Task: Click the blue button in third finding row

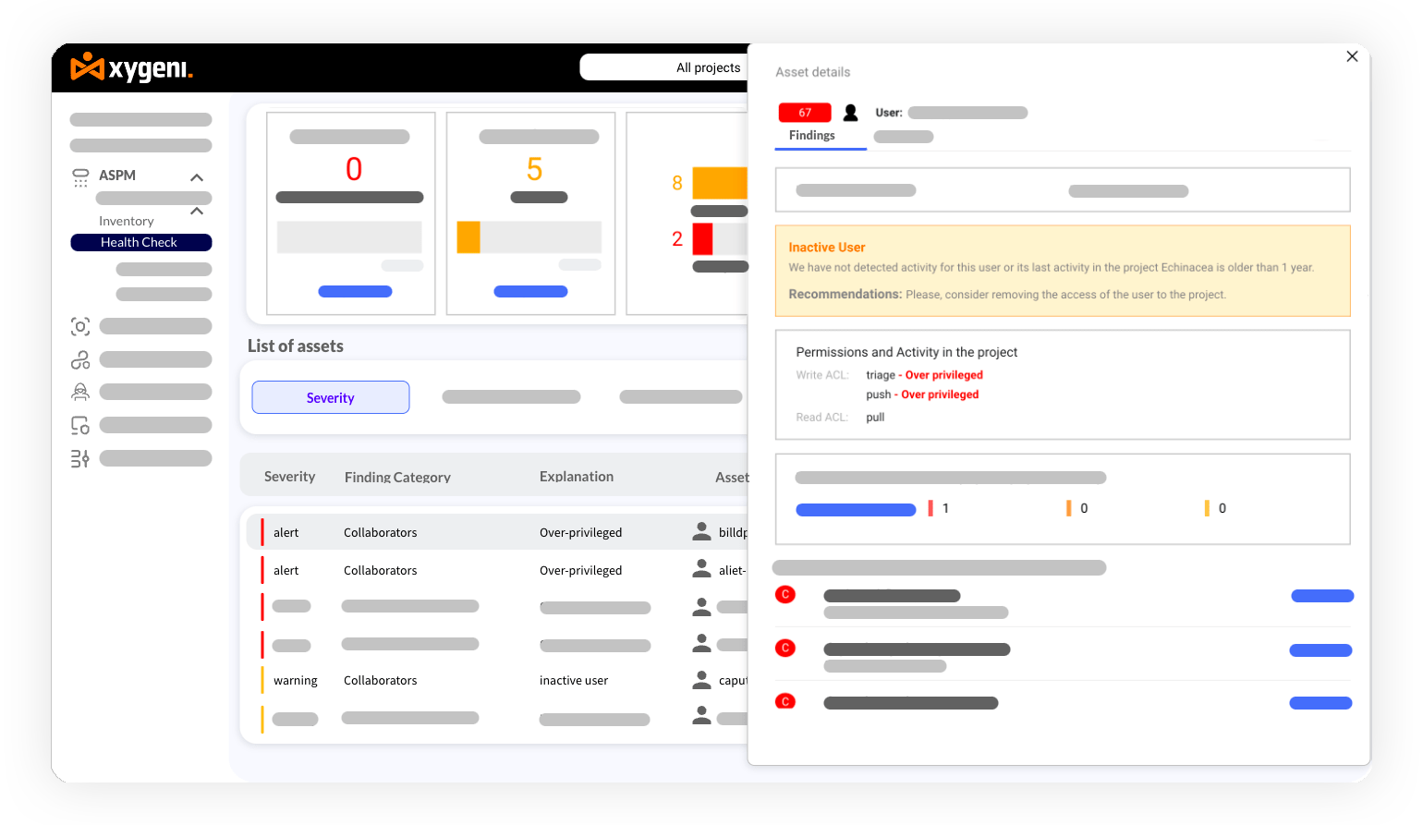Action: (x=1320, y=703)
